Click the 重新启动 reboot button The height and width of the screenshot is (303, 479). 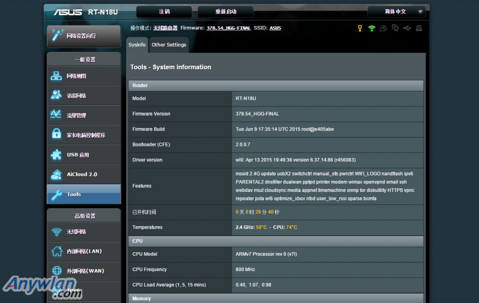[226, 11]
